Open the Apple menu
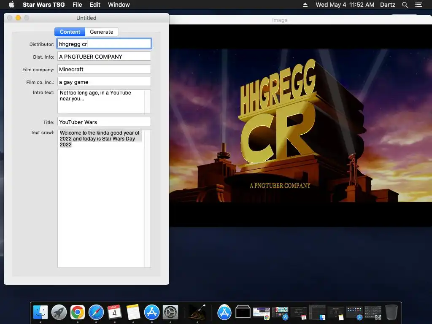432x324 pixels. pyautogui.click(x=11, y=5)
